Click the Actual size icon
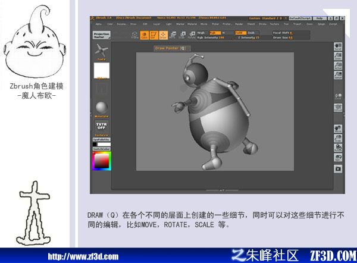 tap(338, 65)
